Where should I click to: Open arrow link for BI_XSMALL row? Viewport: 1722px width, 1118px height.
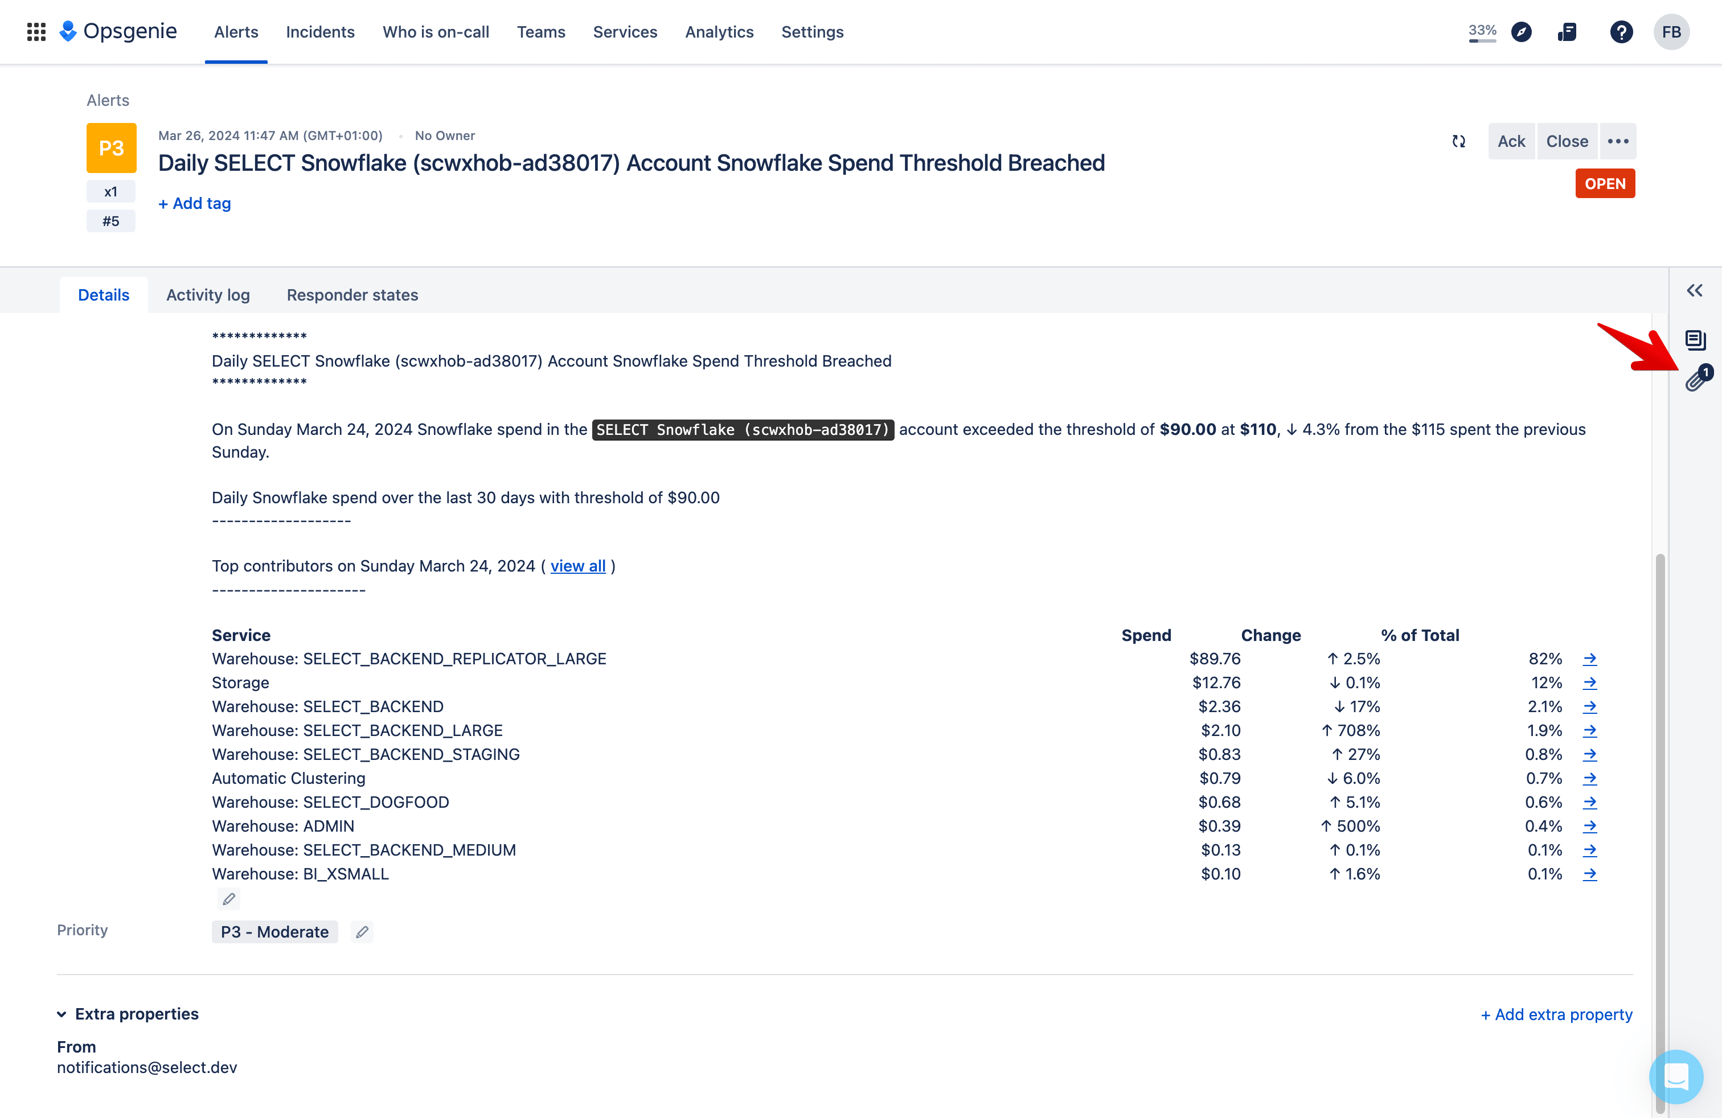coord(1589,874)
